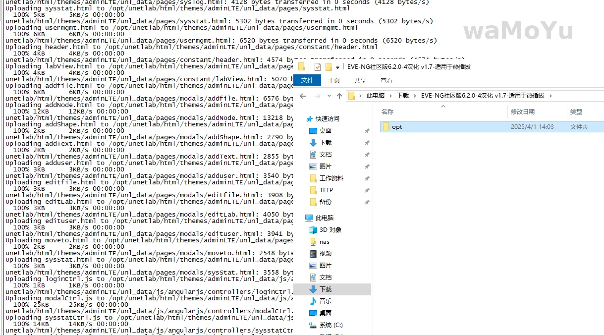Select the 系统 (C:) drive
The width and height of the screenshot is (604, 335).
point(330,325)
